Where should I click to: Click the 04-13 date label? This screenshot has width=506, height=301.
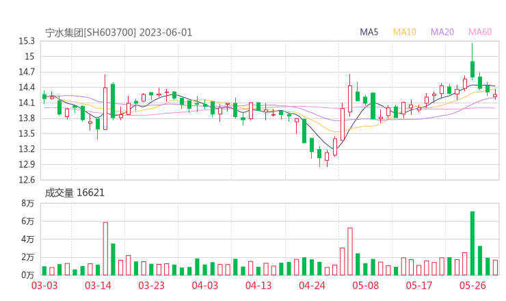click(x=258, y=285)
